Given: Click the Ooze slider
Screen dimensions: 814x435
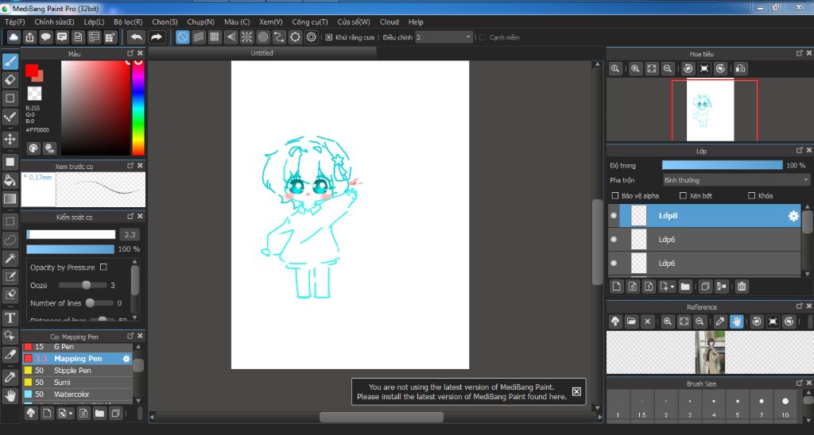Looking at the screenshot, I should click(x=83, y=285).
